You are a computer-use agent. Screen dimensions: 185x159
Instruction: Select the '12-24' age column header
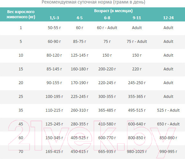tap(168, 18)
